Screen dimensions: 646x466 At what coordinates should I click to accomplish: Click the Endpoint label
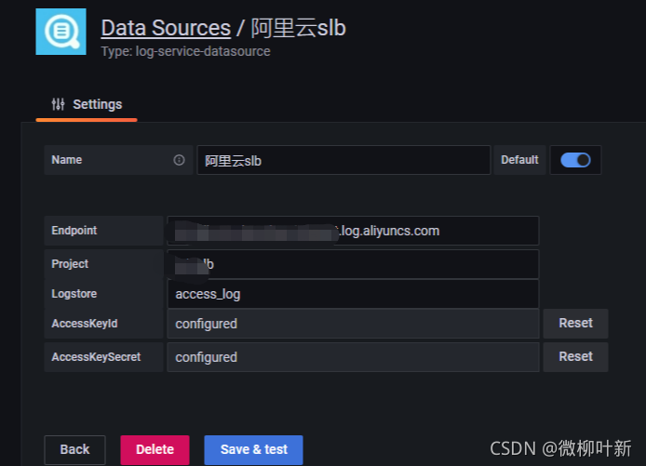(74, 231)
